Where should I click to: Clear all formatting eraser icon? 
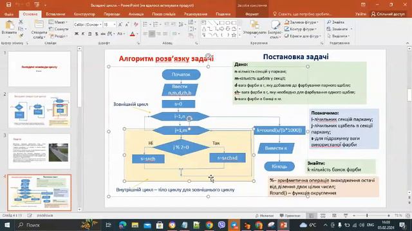pos(136,24)
